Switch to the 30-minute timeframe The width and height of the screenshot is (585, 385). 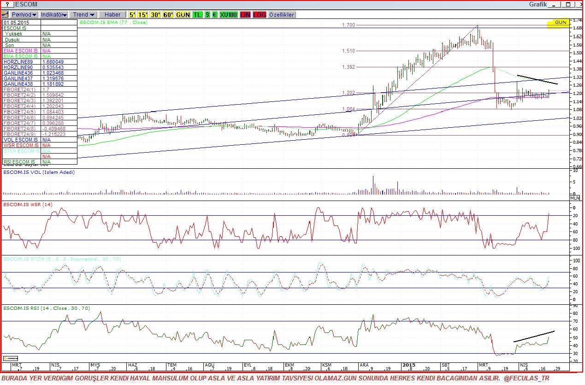click(x=155, y=15)
